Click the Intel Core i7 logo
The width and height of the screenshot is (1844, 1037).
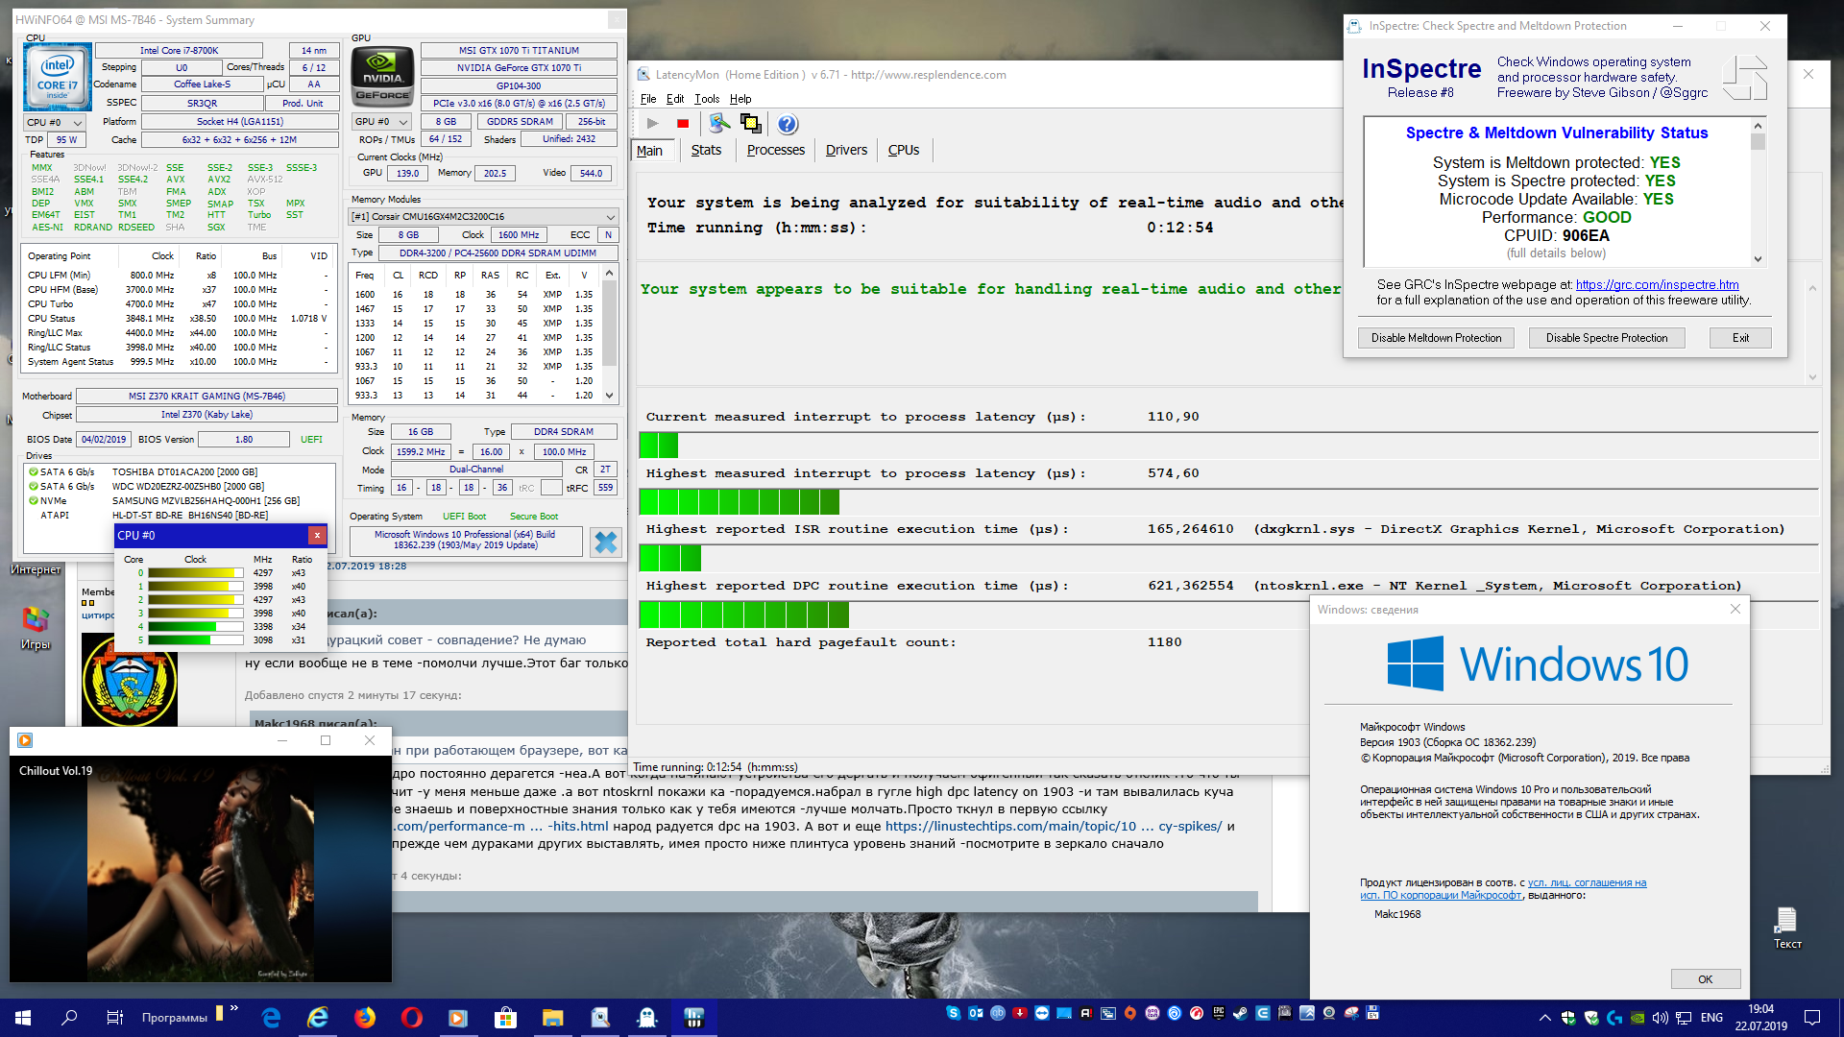click(x=57, y=76)
